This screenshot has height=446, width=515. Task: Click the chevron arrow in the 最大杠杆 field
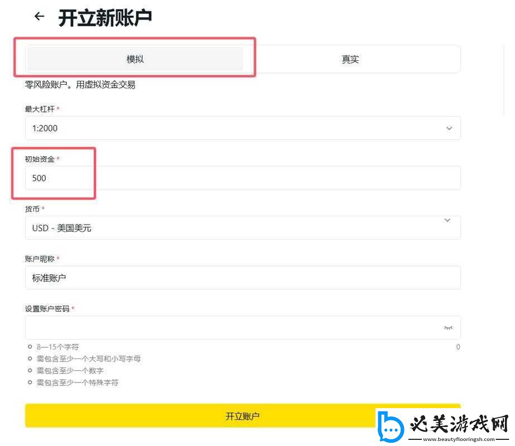[449, 128]
